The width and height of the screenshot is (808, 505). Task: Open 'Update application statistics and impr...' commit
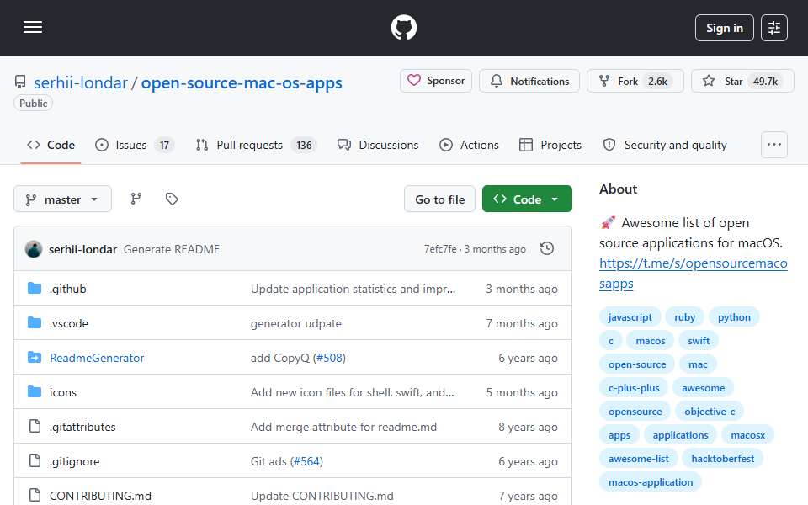pyautogui.click(x=353, y=289)
